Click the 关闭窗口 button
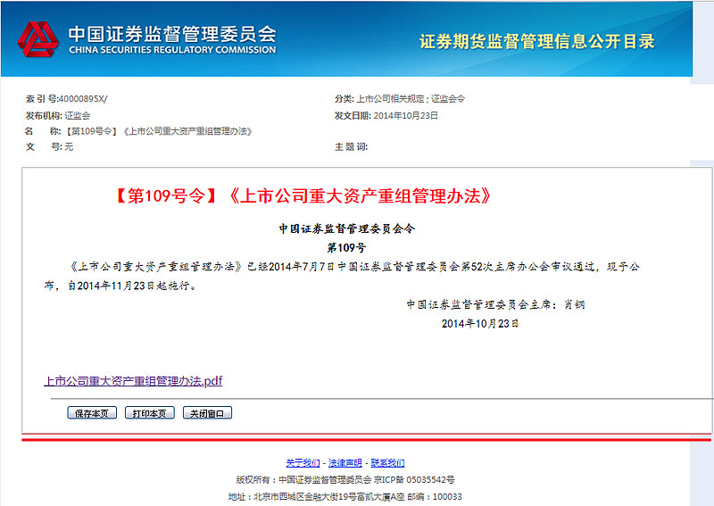This screenshot has height=506, width=714. tap(207, 413)
